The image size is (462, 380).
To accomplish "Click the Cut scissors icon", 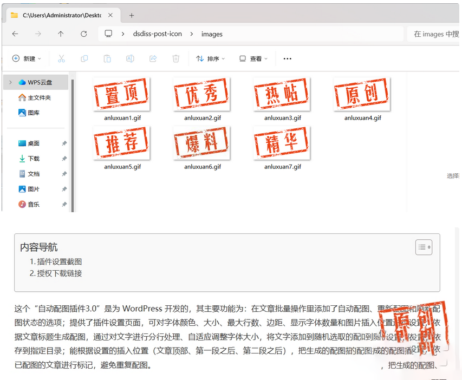I will tap(61, 58).
